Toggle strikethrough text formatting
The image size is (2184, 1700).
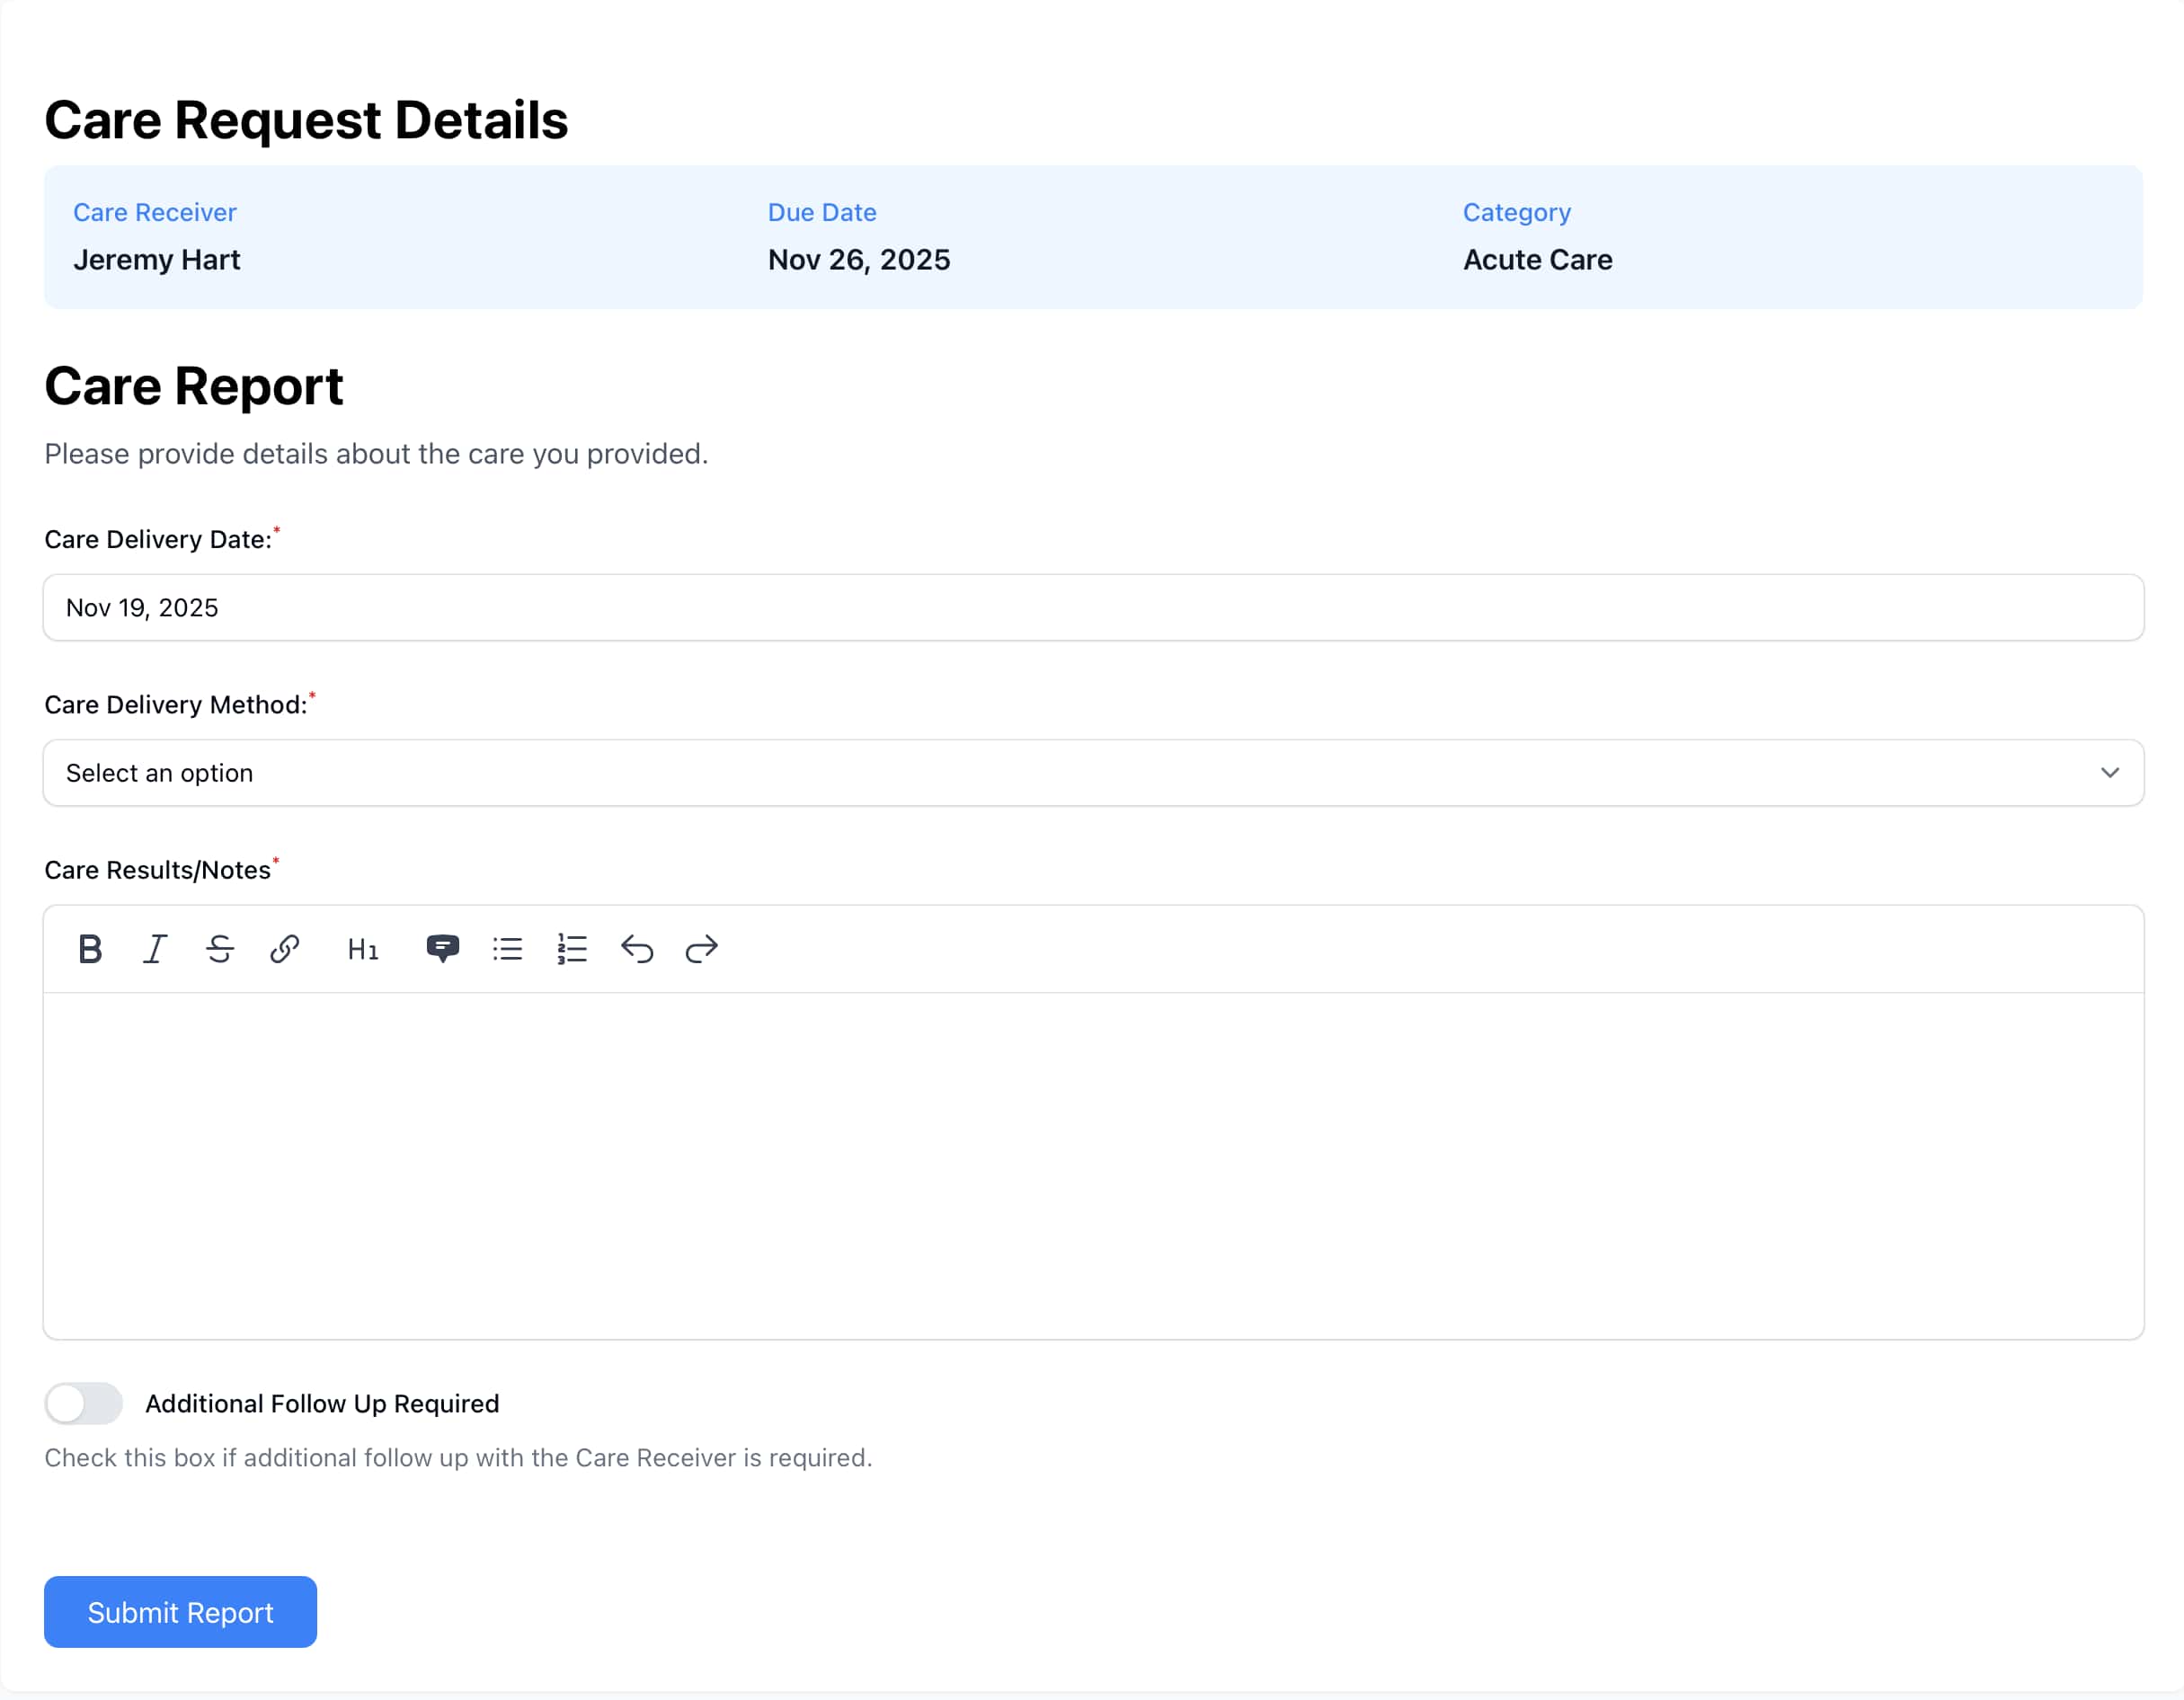(x=220, y=949)
